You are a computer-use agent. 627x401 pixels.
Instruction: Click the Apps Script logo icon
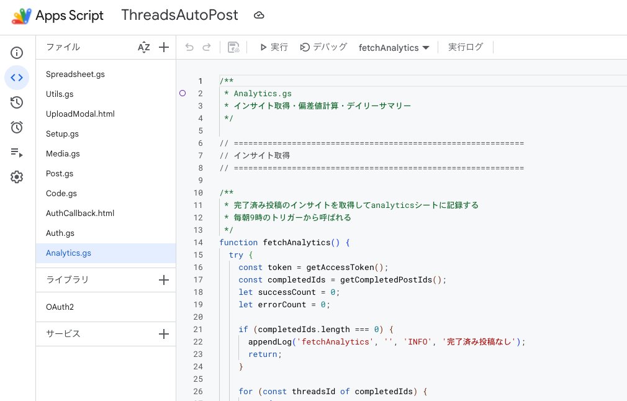[22, 16]
